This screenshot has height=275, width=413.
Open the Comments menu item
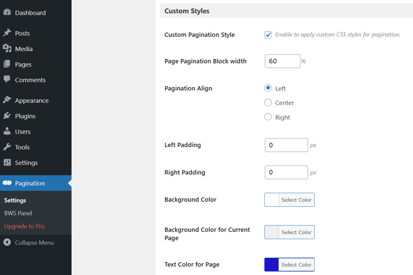click(x=36, y=80)
